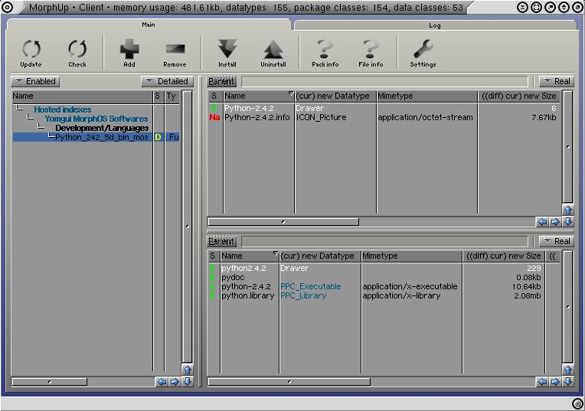
Task: Open the Settings wrench icon
Action: coord(423,53)
